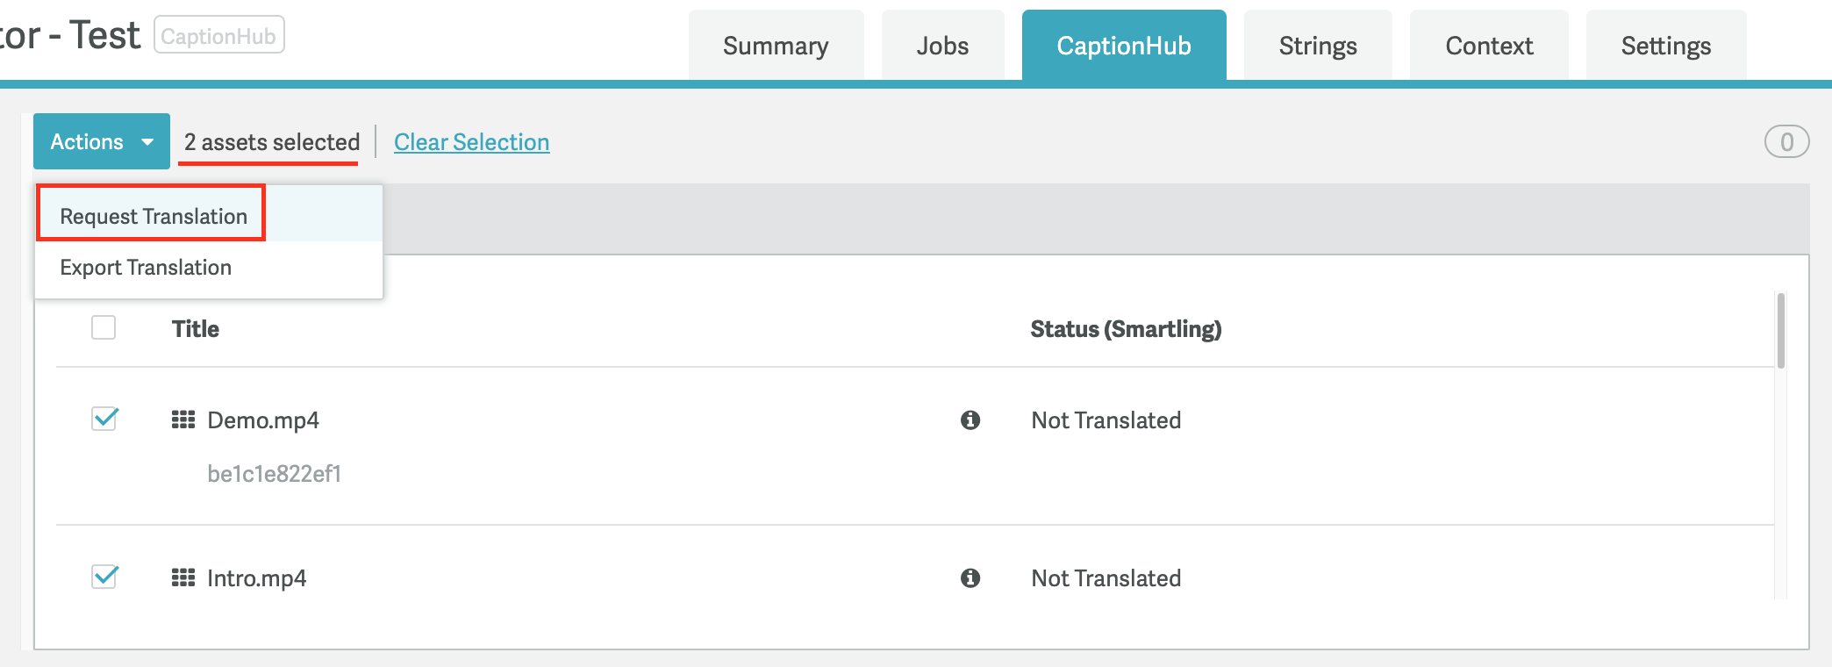Click the CaptionHub project type badge
This screenshot has height=667, width=1832.
pyautogui.click(x=219, y=35)
